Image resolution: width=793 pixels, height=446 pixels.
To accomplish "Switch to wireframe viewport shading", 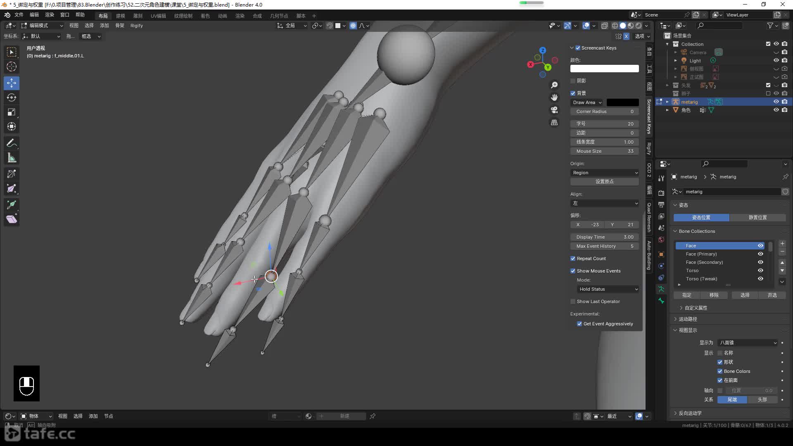I will click(x=615, y=26).
